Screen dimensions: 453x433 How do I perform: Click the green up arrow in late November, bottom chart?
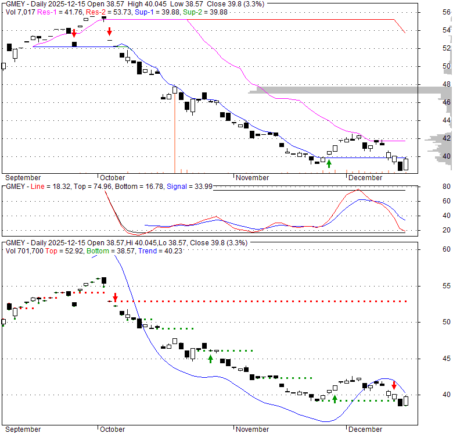pos(335,399)
